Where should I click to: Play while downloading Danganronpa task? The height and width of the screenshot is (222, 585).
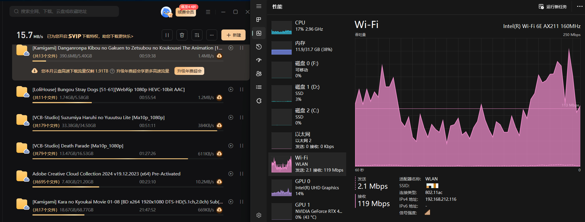pos(231,48)
